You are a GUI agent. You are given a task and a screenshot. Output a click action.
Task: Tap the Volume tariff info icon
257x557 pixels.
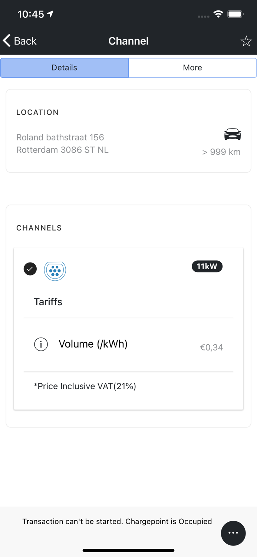[41, 345]
